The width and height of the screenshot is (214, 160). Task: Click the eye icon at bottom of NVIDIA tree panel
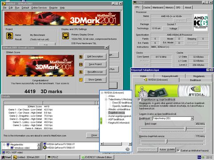[128, 149]
